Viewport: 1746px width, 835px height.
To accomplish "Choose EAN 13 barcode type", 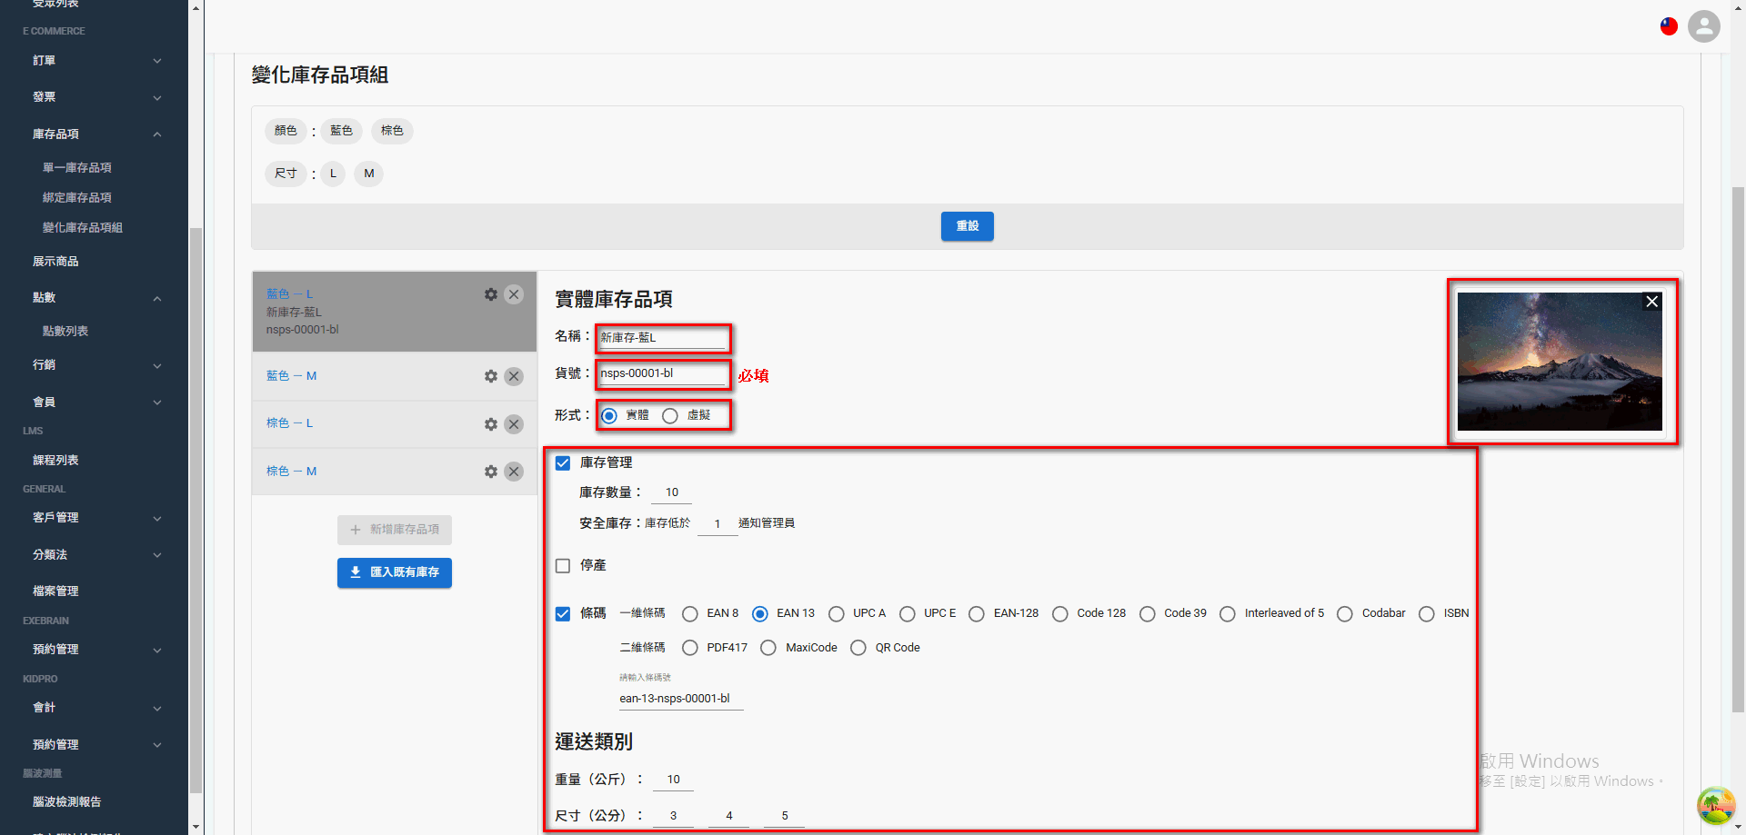I will pyautogui.click(x=760, y=614).
